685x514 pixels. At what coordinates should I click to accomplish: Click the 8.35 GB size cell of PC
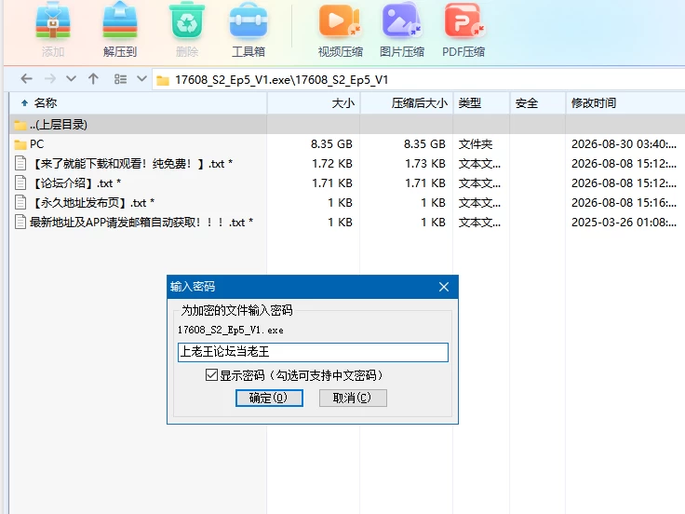pos(331,144)
